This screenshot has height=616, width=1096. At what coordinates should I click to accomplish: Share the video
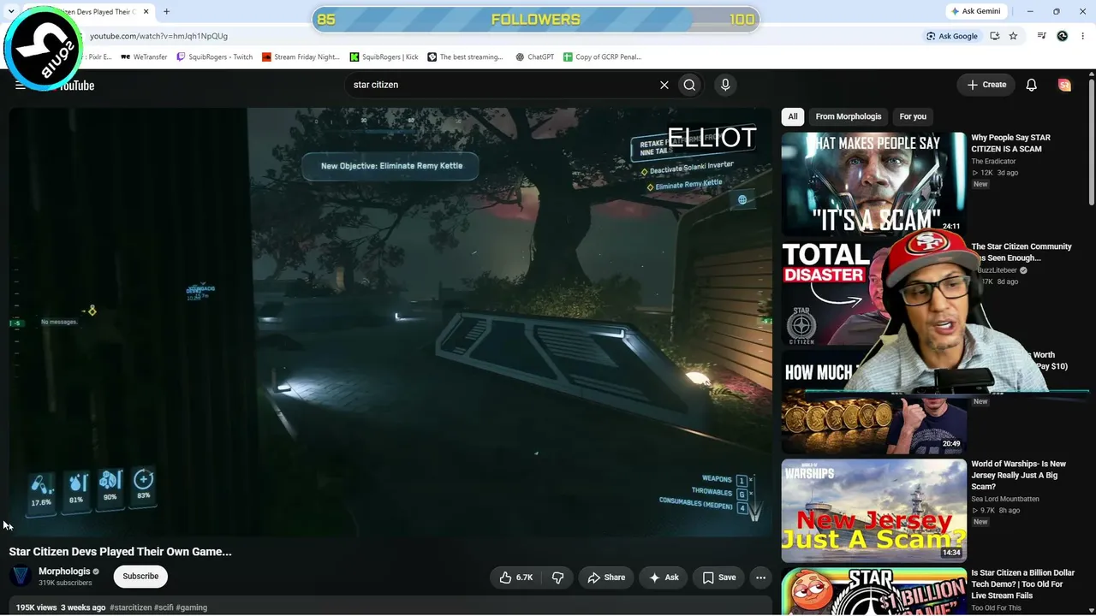(x=606, y=577)
